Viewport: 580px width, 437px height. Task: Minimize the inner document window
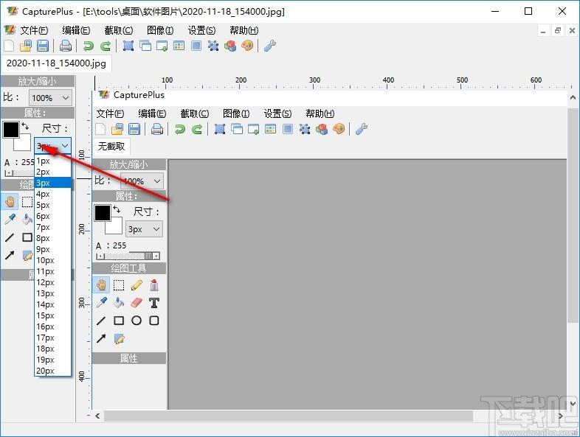[x=543, y=31]
